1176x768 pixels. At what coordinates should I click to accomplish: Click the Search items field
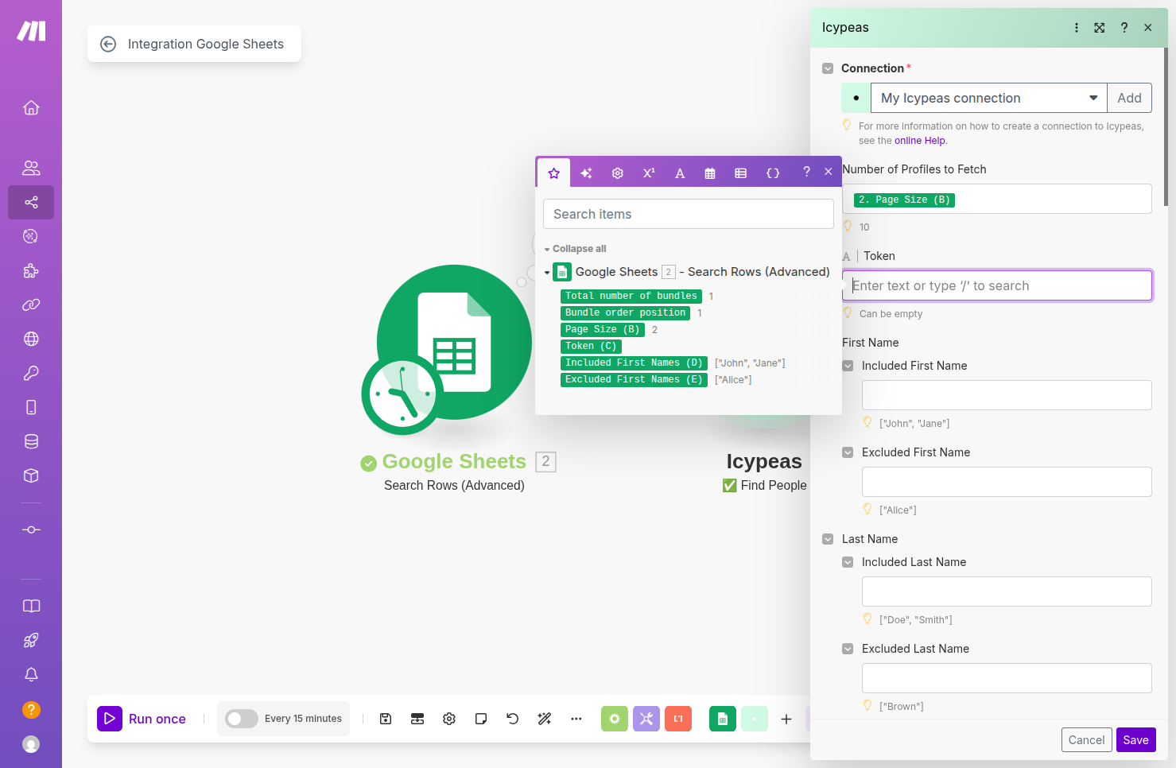[689, 214]
